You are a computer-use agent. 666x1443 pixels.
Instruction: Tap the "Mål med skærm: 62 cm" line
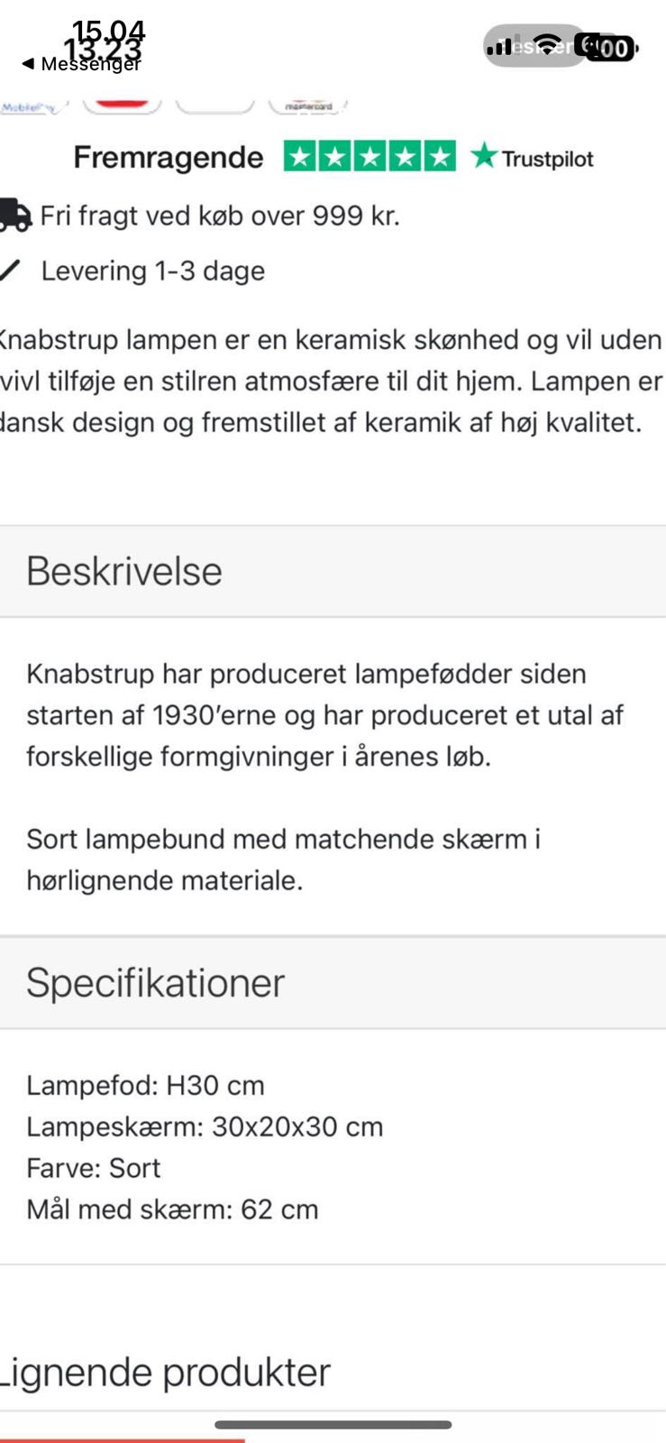[172, 1209]
